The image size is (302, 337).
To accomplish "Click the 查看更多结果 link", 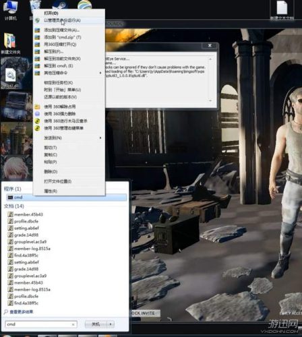I will coord(22,312).
